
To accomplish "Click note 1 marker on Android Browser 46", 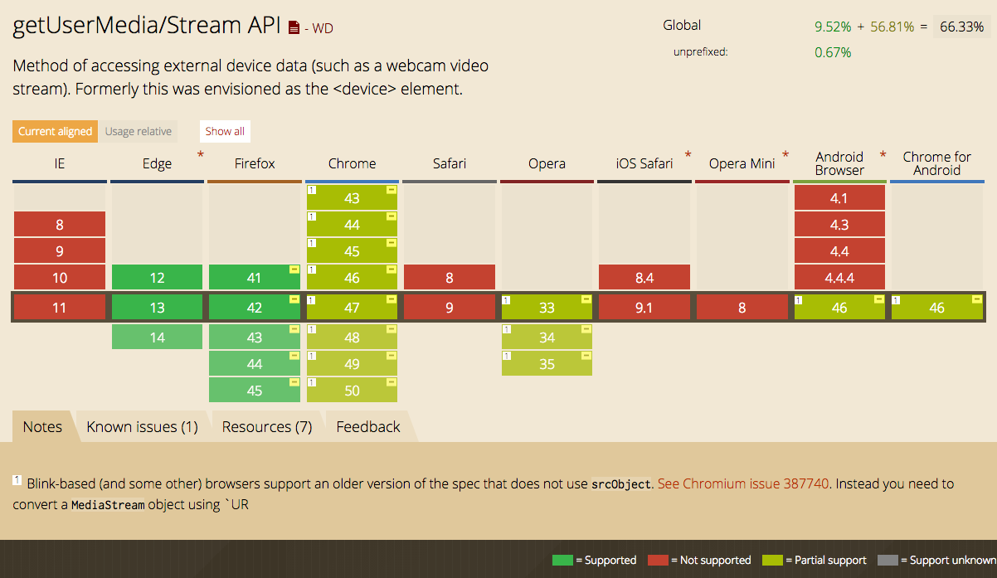I will [x=800, y=300].
